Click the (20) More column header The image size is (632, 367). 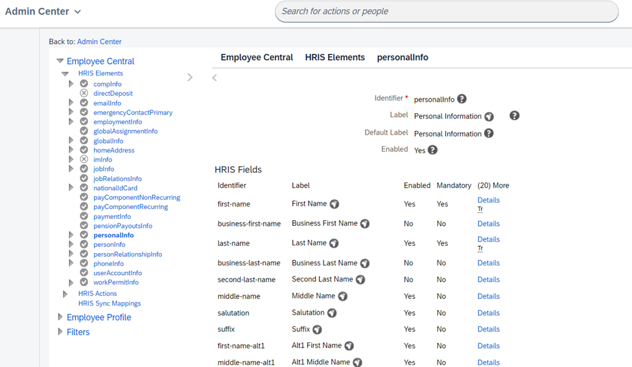pyautogui.click(x=493, y=186)
